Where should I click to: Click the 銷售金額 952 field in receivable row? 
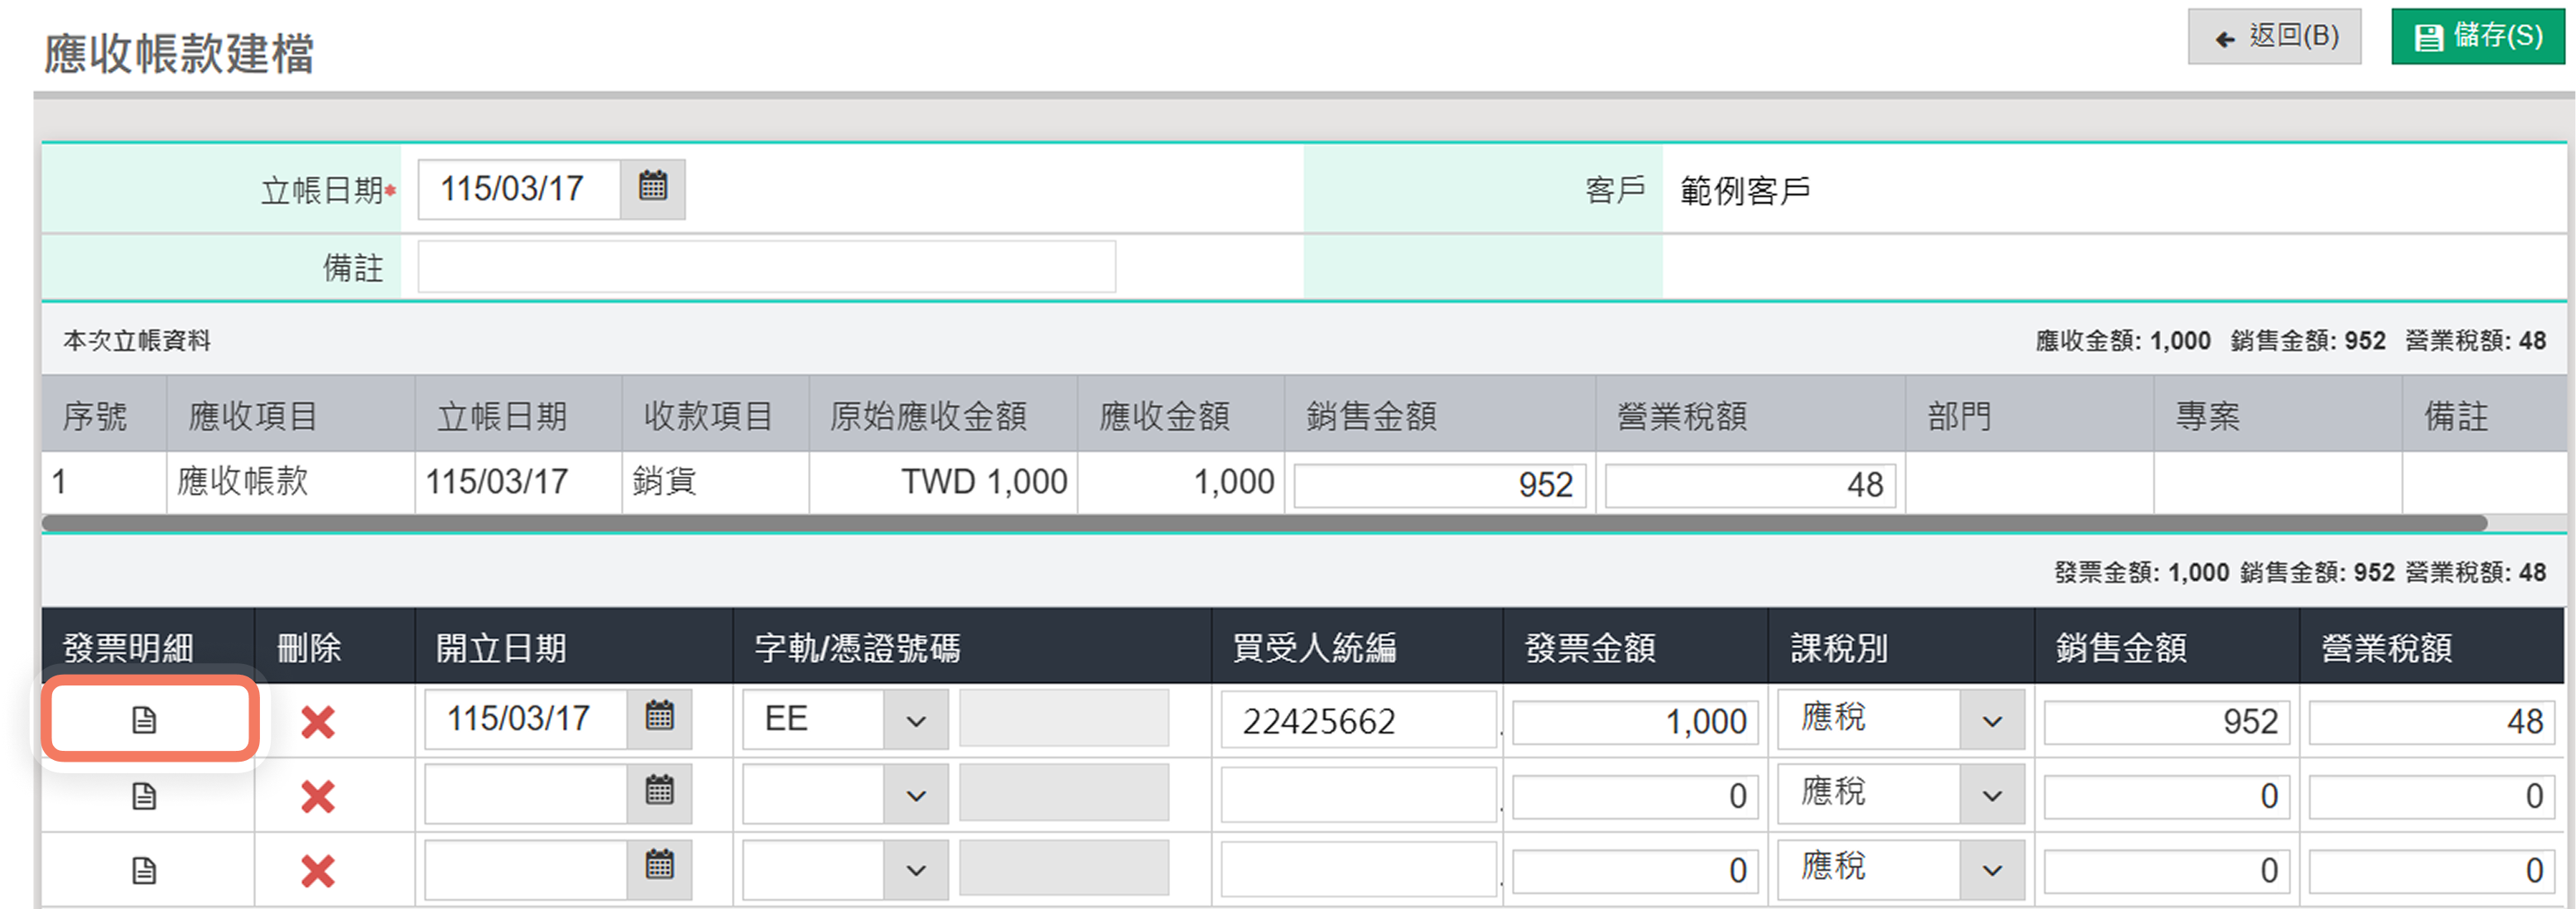tap(1439, 485)
